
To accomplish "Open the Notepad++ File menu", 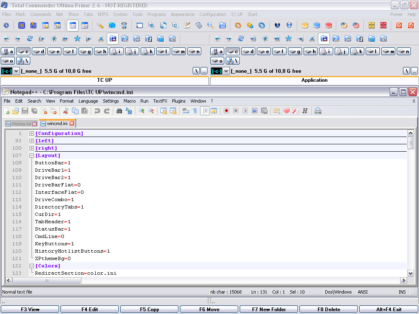I will (7, 101).
